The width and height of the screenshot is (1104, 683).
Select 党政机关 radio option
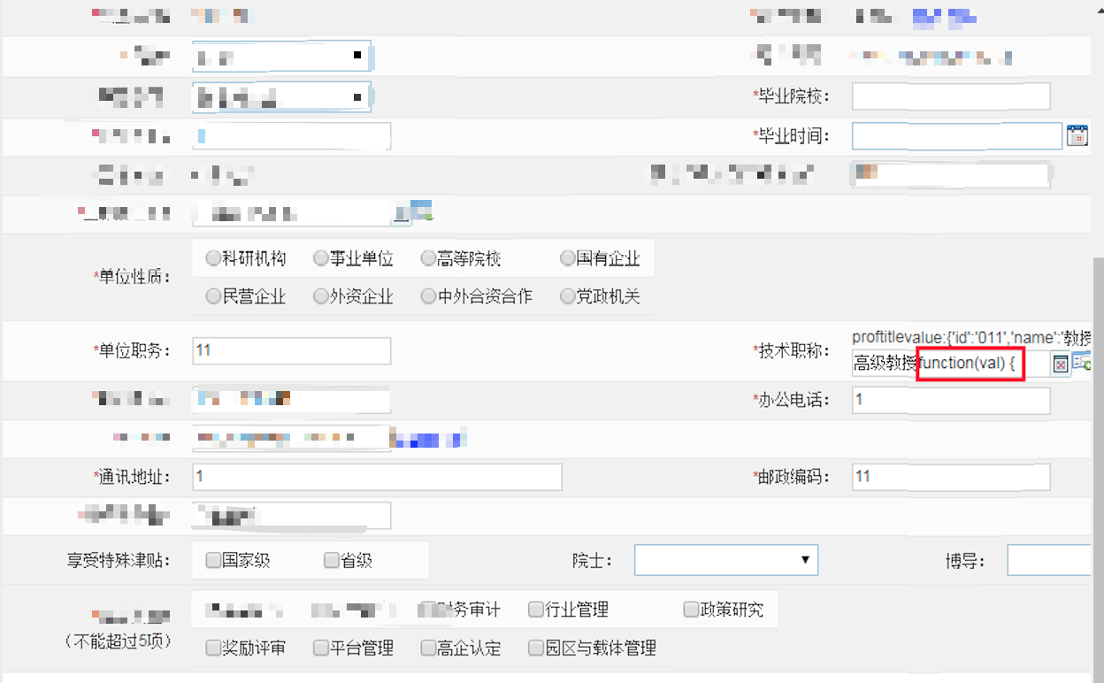pos(567,296)
